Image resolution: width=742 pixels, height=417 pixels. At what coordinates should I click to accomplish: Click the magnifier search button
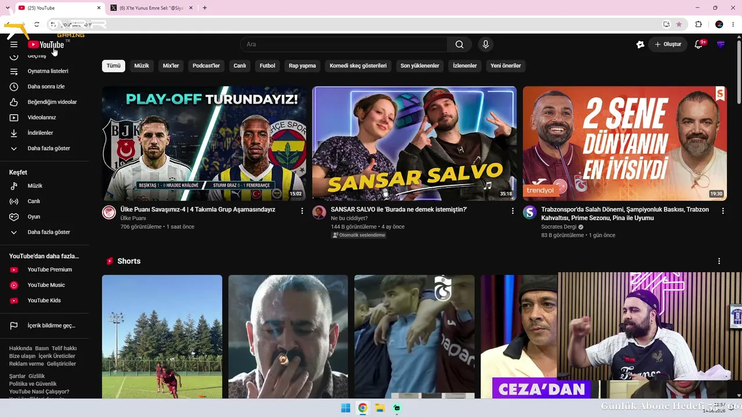[x=460, y=45]
